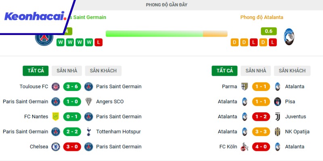Viewport: 323px width, 161px height.
Task: Open the Toulouse 3 - 6 score
Action: (x=72, y=87)
